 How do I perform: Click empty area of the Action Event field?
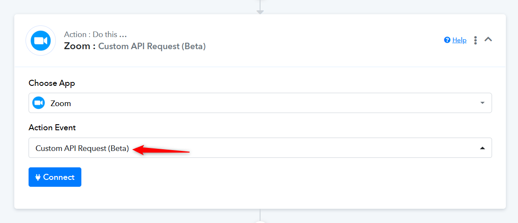tap(330, 148)
